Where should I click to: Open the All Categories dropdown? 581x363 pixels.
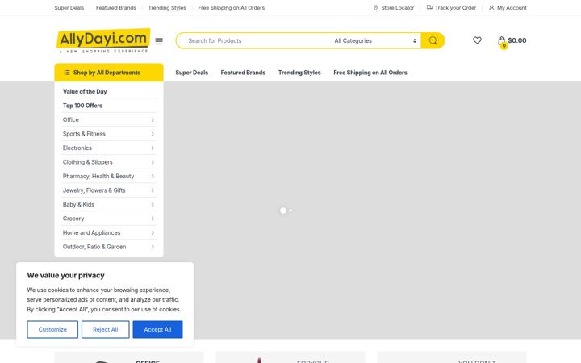pyautogui.click(x=375, y=41)
